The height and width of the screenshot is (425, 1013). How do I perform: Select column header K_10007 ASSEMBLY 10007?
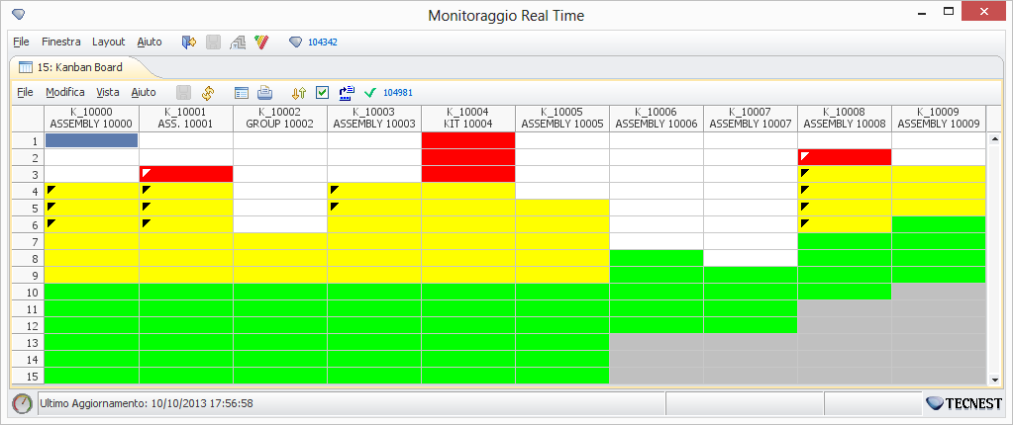pos(750,118)
